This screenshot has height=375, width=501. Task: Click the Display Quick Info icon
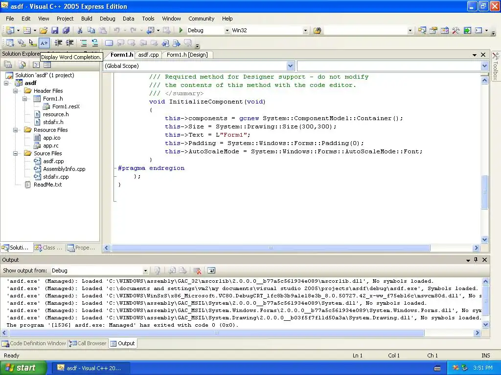point(33,43)
